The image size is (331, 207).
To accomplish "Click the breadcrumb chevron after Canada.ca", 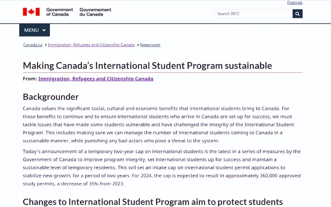I will coord(46,45).
